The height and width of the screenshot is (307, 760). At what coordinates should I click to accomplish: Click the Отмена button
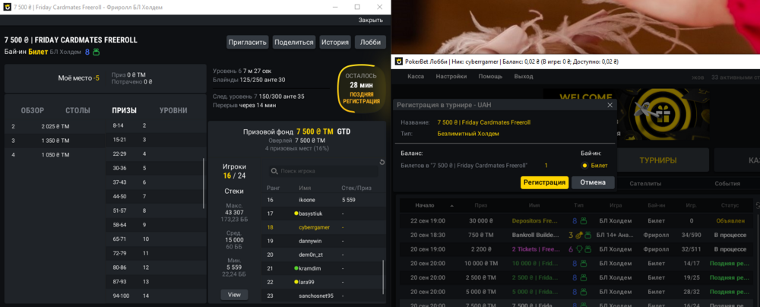pos(593,182)
